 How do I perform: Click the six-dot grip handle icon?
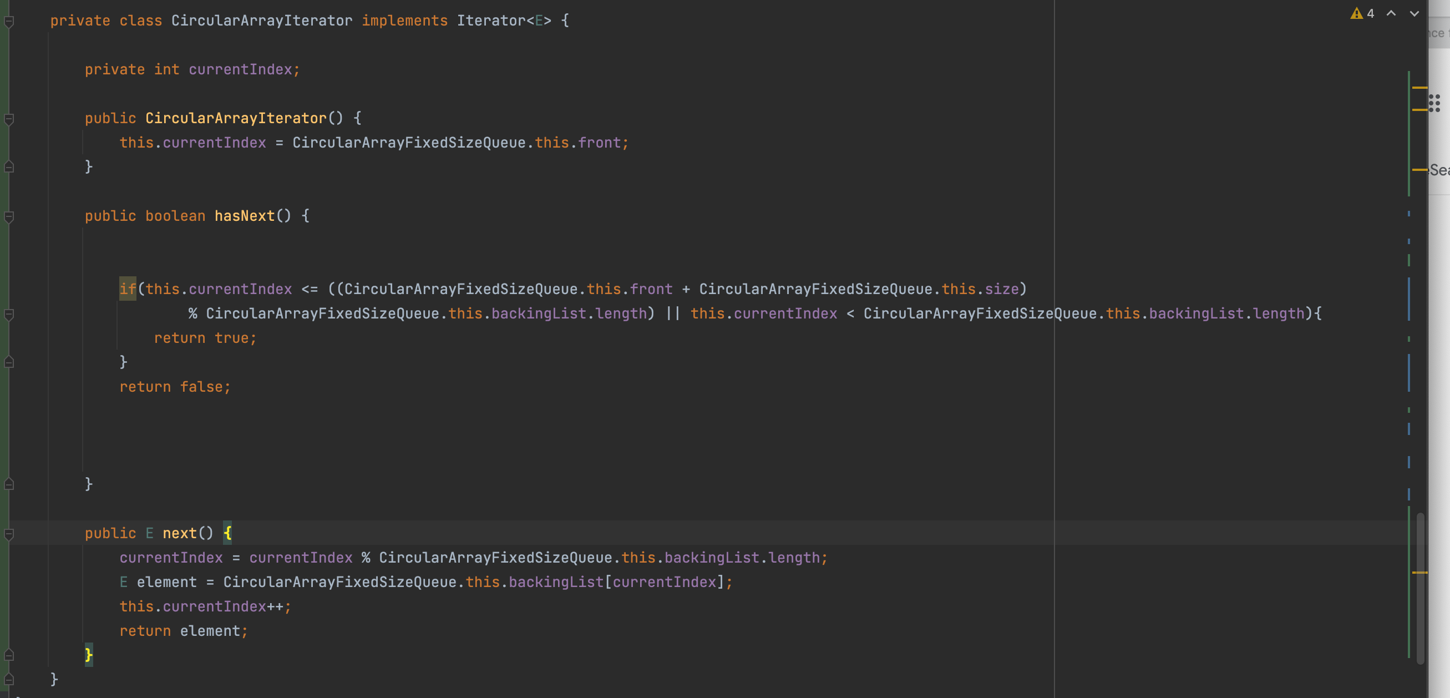tap(1434, 103)
